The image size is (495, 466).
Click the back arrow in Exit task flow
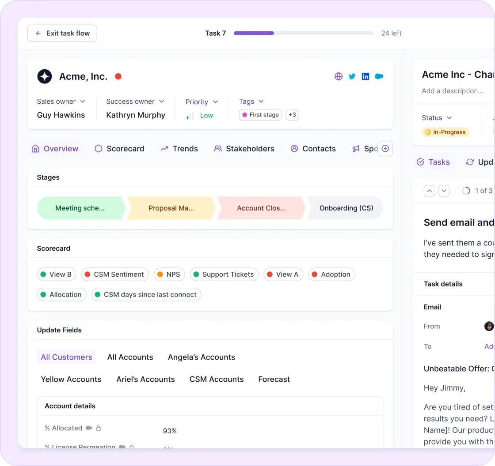tap(38, 33)
